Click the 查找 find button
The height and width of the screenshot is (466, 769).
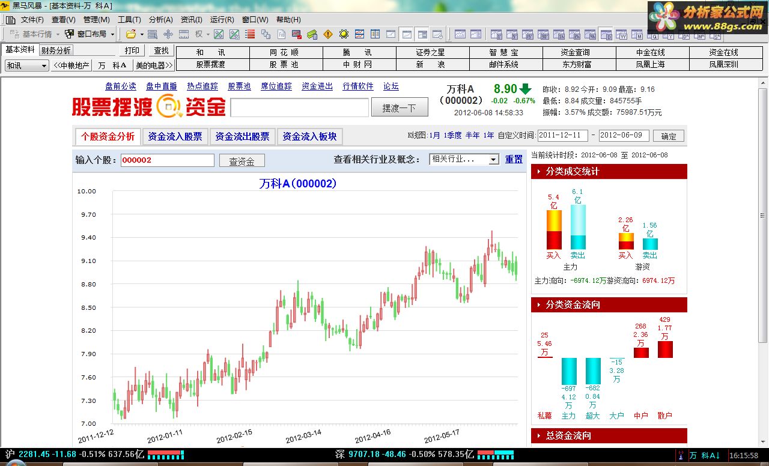pos(162,50)
